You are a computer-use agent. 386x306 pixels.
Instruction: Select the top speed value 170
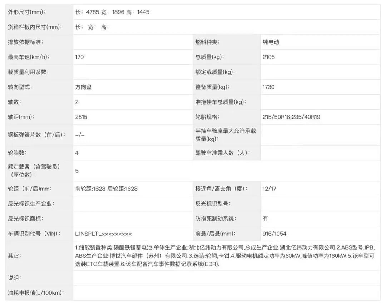coord(79,57)
